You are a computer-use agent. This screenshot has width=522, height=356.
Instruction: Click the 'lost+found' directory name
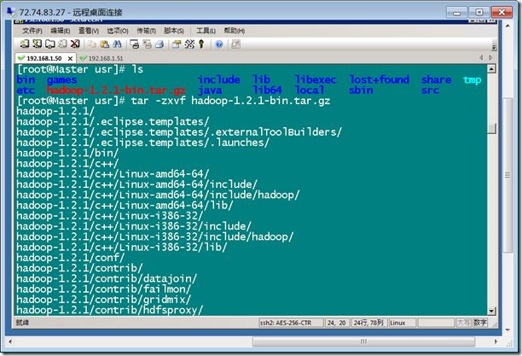coord(380,79)
